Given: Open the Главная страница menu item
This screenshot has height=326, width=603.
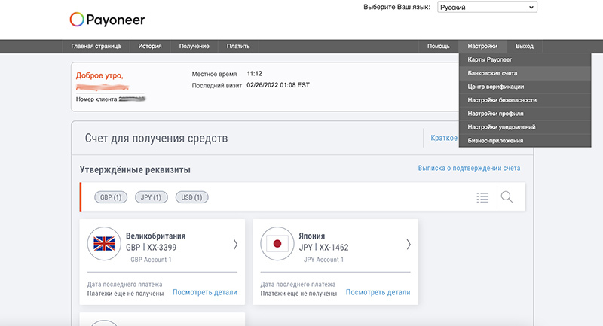Looking at the screenshot, I should click(x=96, y=46).
